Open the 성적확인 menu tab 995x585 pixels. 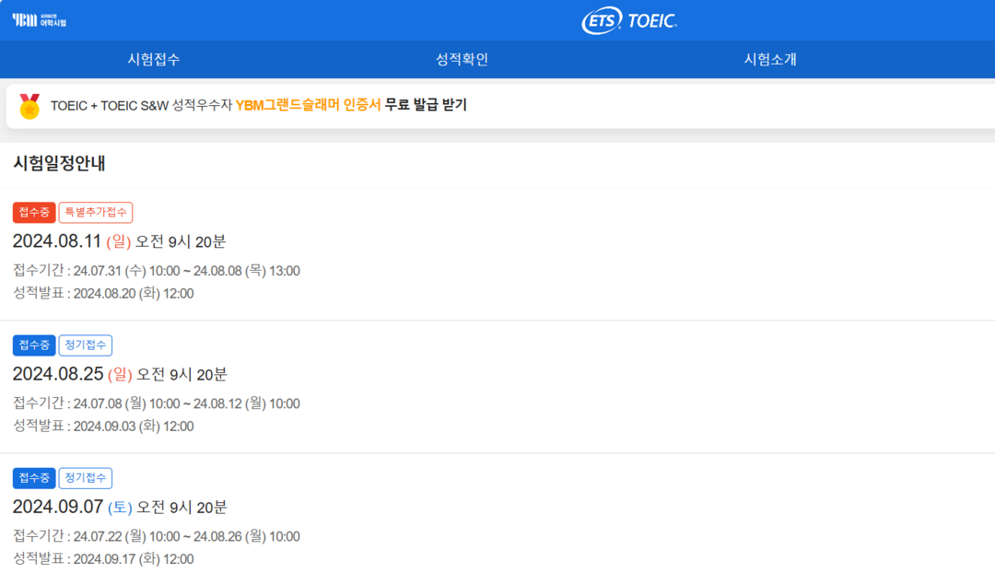[462, 60]
